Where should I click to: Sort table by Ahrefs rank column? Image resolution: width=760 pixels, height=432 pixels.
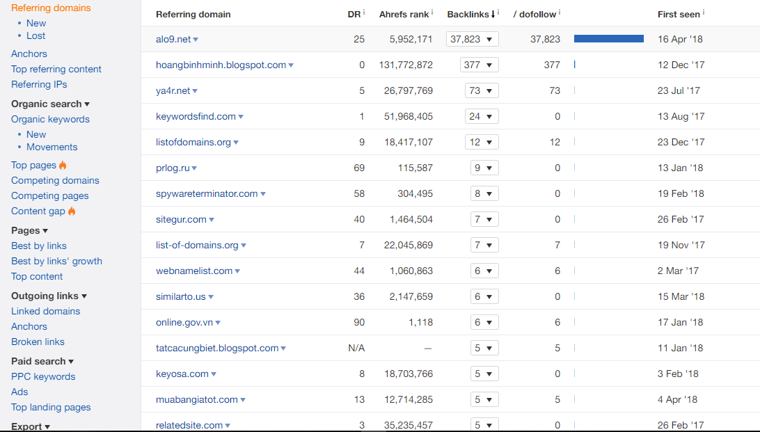pos(404,15)
